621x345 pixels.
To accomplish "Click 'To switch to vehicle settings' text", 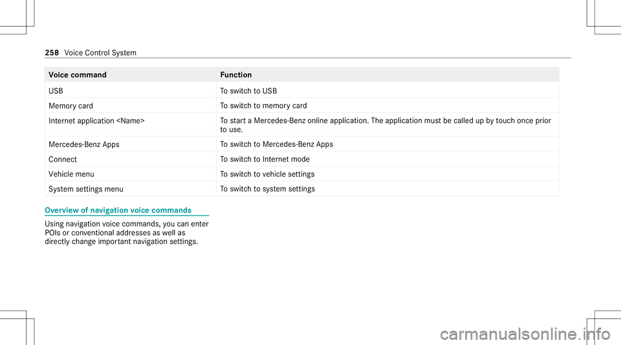I will pyautogui.click(x=267, y=174).
